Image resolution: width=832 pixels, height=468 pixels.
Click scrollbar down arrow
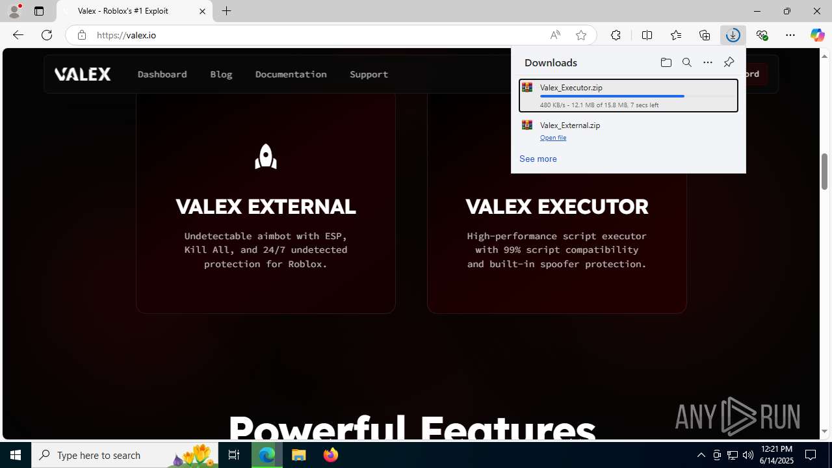824,431
